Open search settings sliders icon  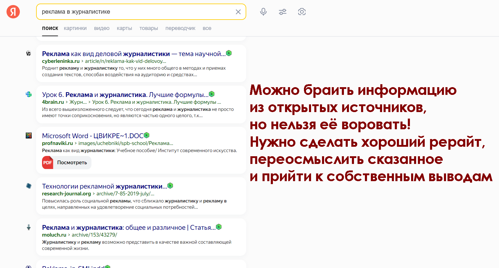click(283, 12)
